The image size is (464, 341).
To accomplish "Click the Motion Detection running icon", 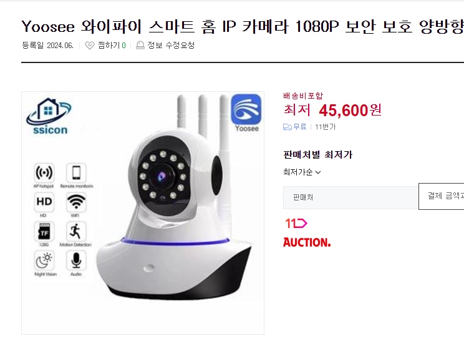I will (x=76, y=231).
